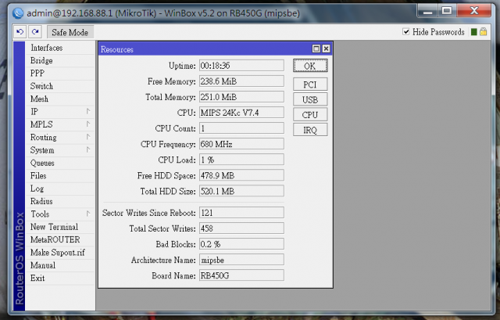
Task: Open the PPP menu item
Action: coord(60,74)
